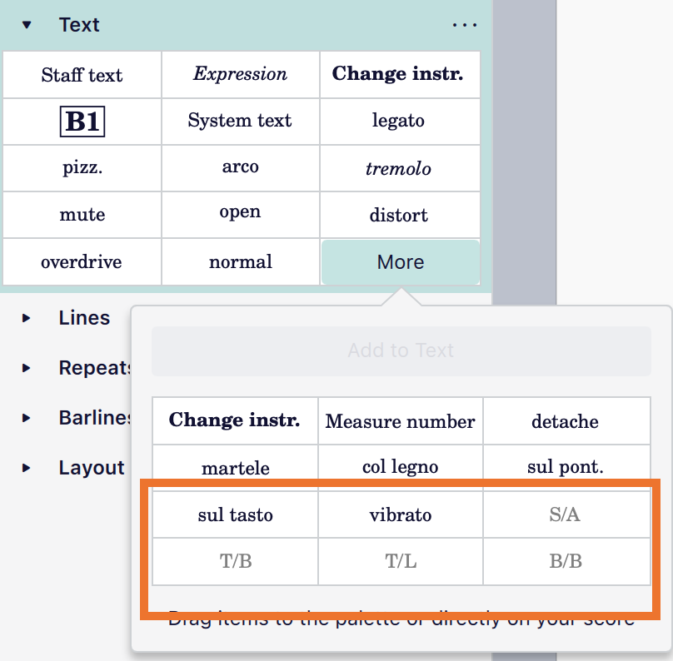Select the sul tasto item
Viewport: 673px width, 661px height.
[x=234, y=514]
